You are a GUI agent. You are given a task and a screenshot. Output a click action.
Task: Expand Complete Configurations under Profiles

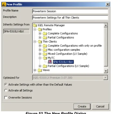click(40, 34)
